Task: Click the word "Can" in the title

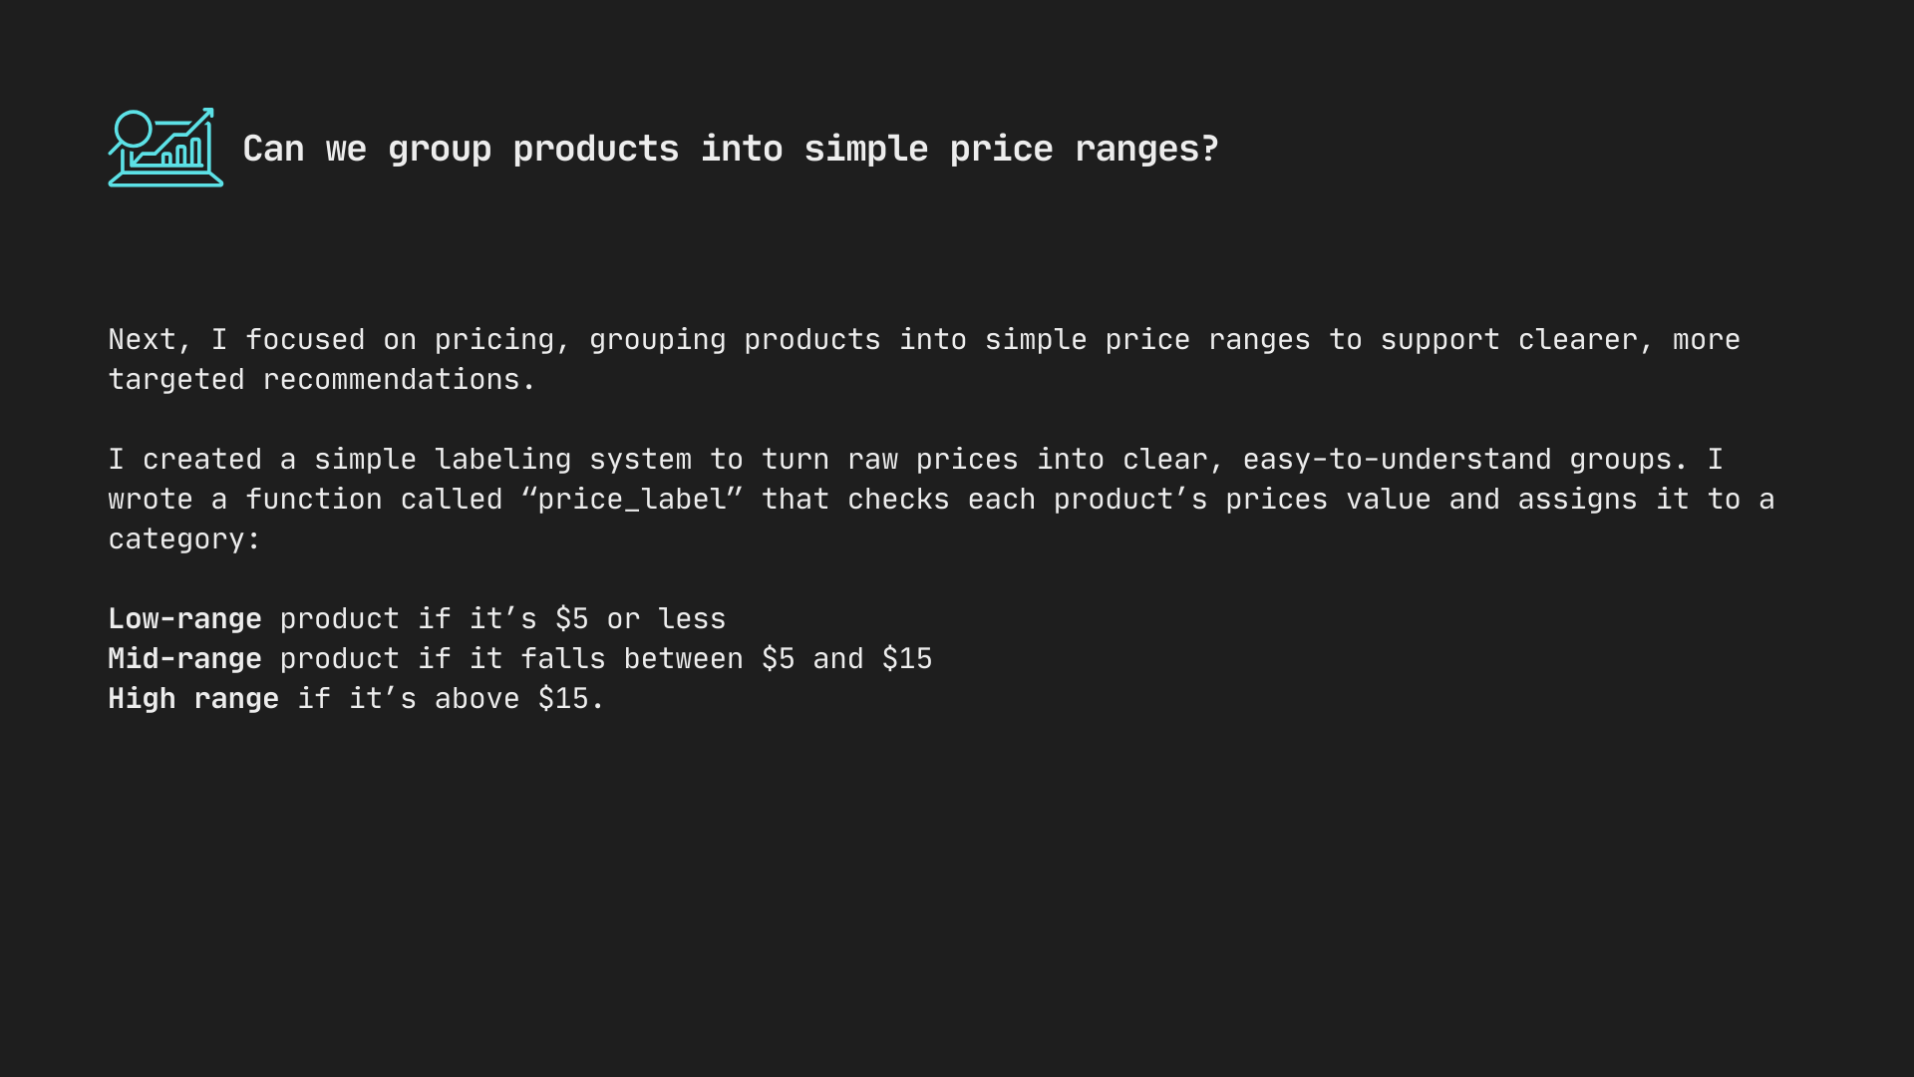Action: (x=273, y=149)
